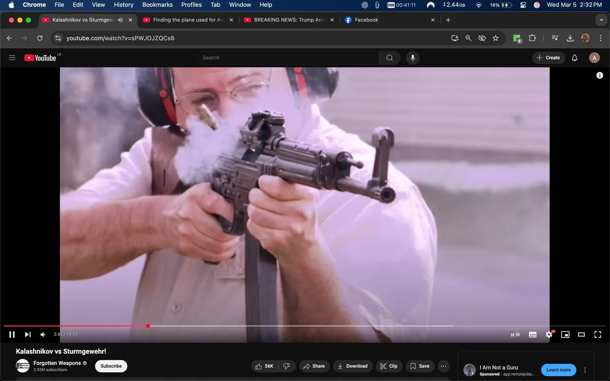This screenshot has width=610, height=381.
Task: Seek ahead on the red progress bar
Action: (278, 326)
